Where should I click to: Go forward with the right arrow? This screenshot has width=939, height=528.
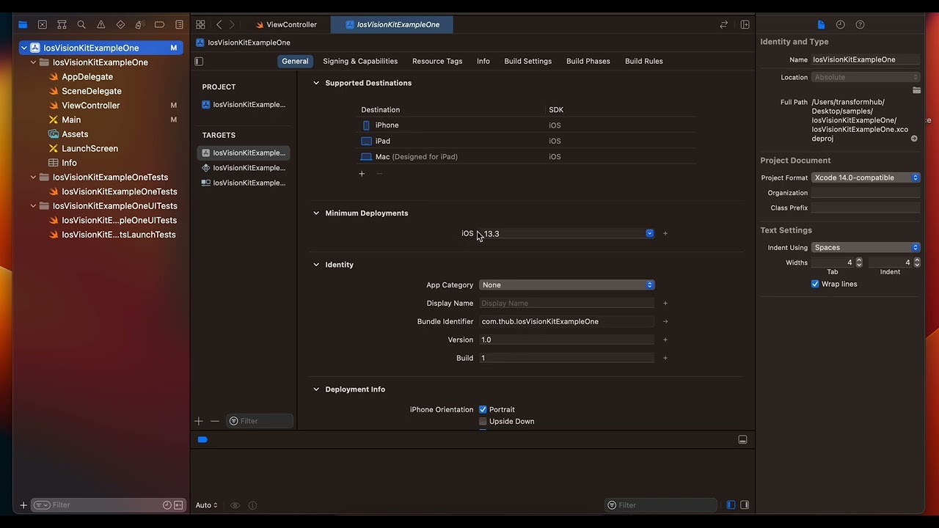(x=232, y=24)
